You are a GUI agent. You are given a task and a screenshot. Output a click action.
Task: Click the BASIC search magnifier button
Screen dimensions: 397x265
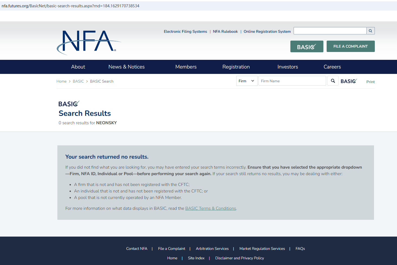click(x=333, y=81)
